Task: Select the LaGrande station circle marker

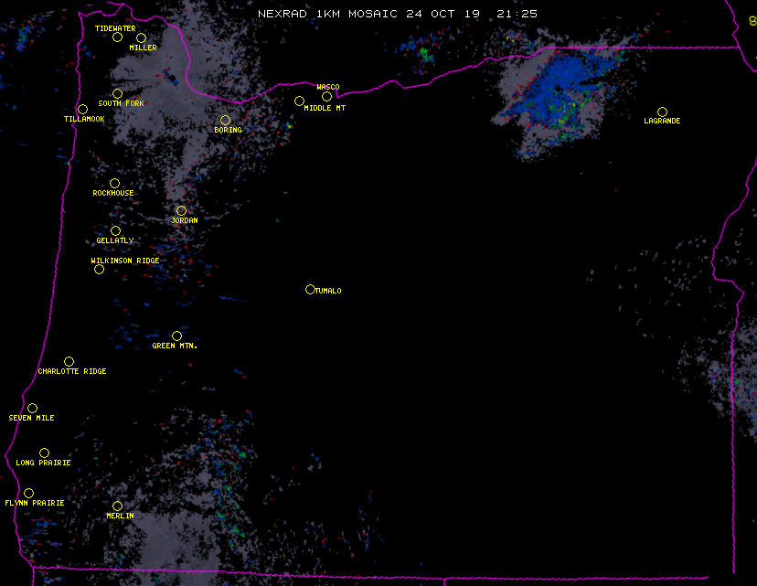Action: coord(662,112)
